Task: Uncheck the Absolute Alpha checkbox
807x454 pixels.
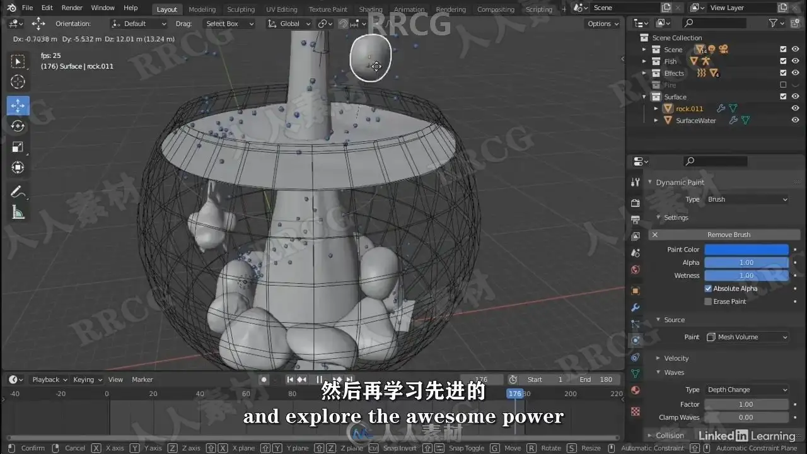Action: coord(708,288)
